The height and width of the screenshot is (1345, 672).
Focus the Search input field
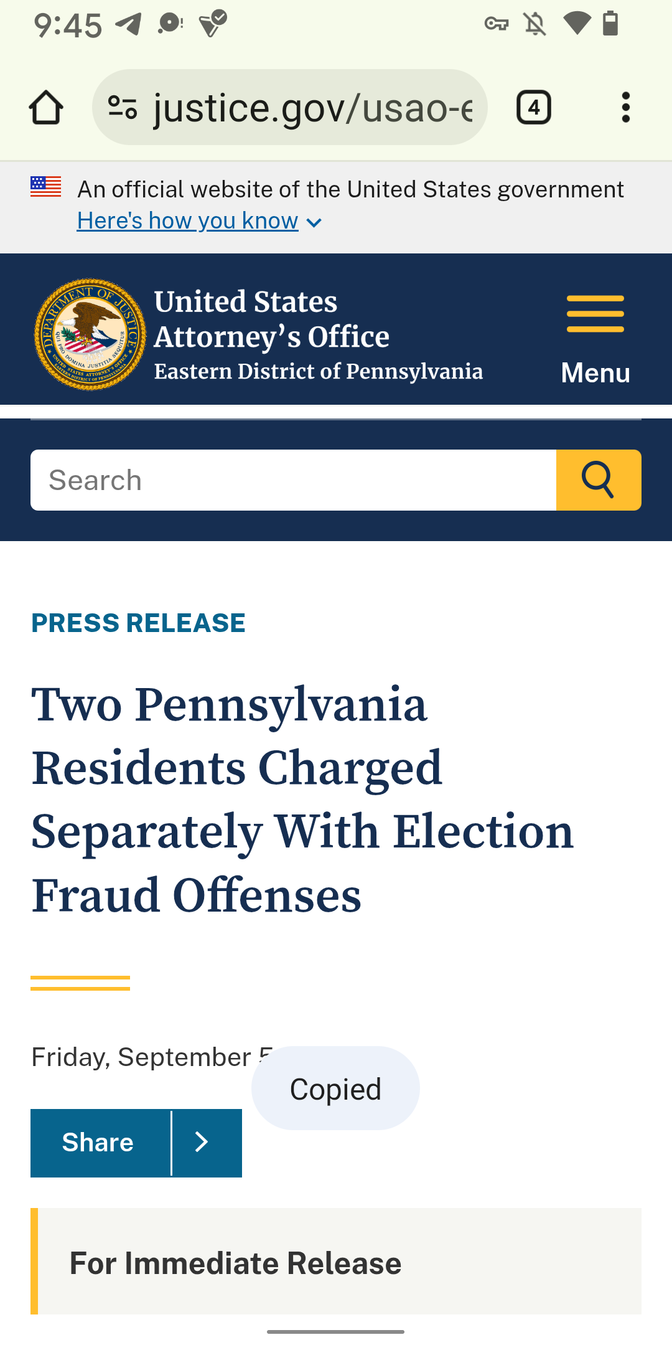tap(292, 480)
